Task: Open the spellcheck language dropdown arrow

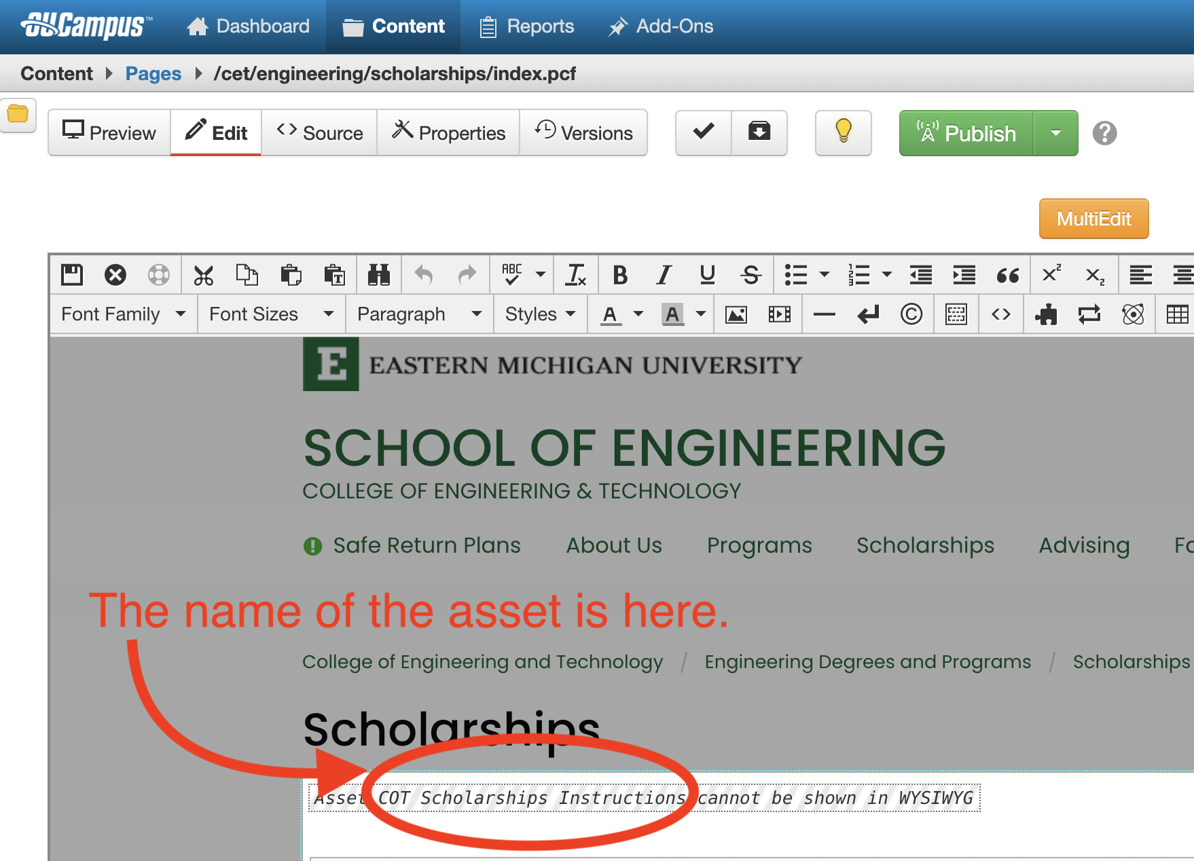Action: point(541,275)
